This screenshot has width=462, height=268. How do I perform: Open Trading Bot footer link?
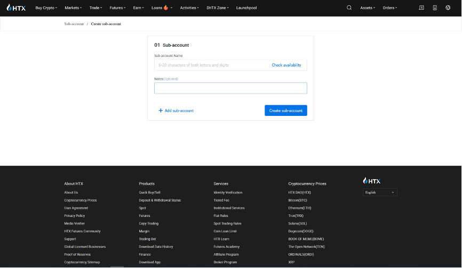tap(147, 239)
